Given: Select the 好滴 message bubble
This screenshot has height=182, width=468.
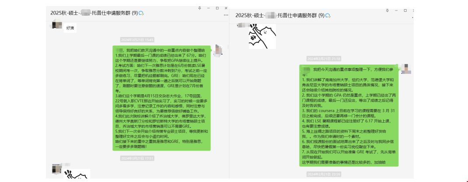Looking at the screenshot, I should (70, 28).
